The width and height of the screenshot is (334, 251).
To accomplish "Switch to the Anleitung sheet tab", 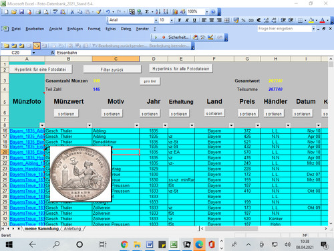I will 72,229.
